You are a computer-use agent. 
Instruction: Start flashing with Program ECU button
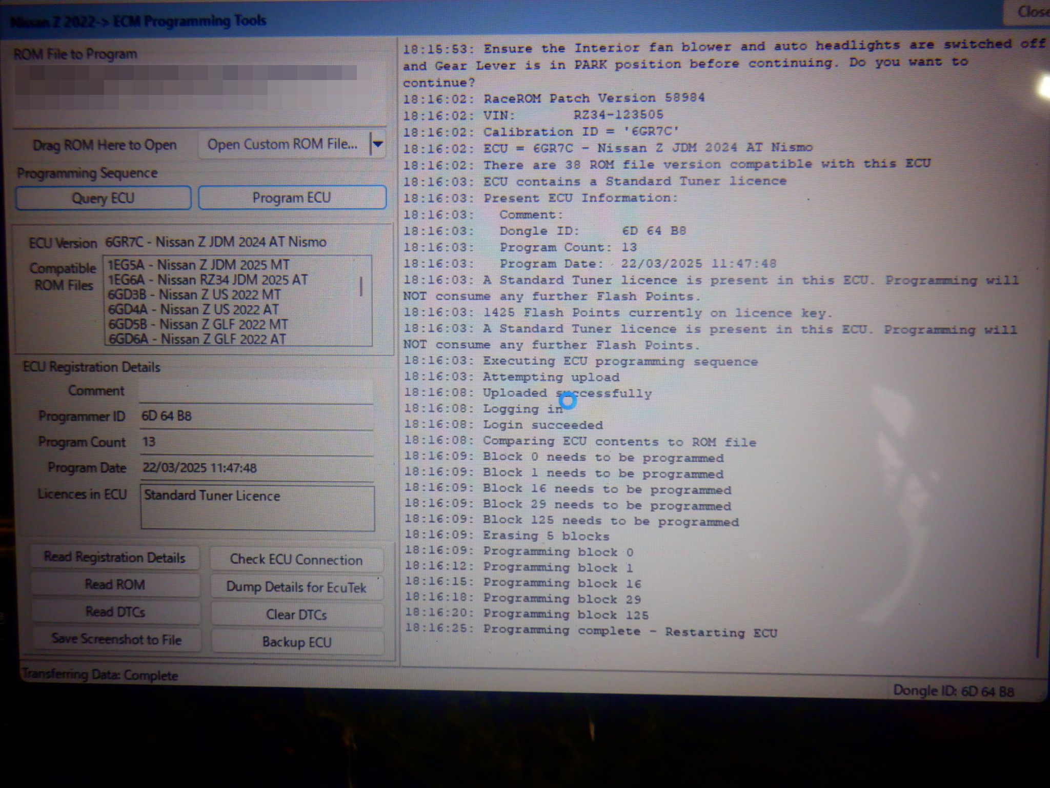tap(292, 198)
